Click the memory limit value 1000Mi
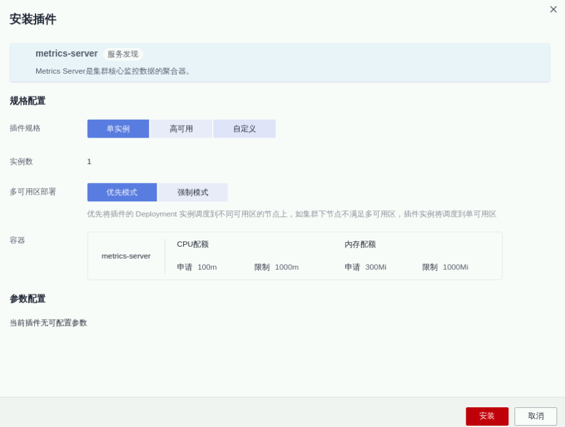The width and height of the screenshot is (565, 427). 455,267
